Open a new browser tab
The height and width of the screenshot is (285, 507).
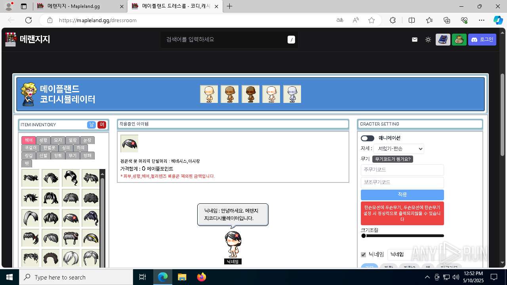tap(229, 6)
